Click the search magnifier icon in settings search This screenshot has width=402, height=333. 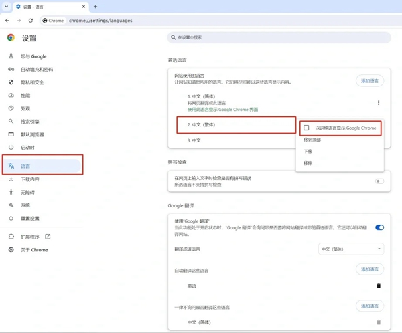pos(174,37)
